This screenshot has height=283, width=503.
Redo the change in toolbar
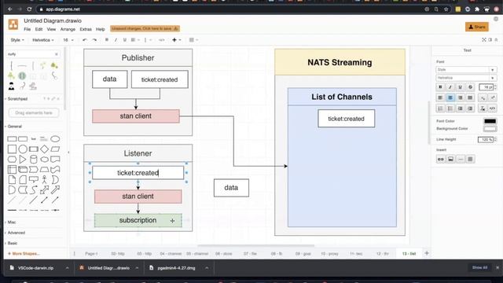94,40
